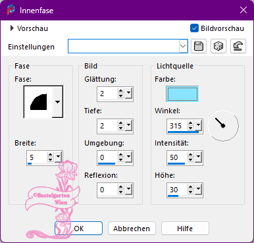This screenshot has height=243, width=254.
Task: Click into the Reflexion value field
Action: (x=107, y=190)
